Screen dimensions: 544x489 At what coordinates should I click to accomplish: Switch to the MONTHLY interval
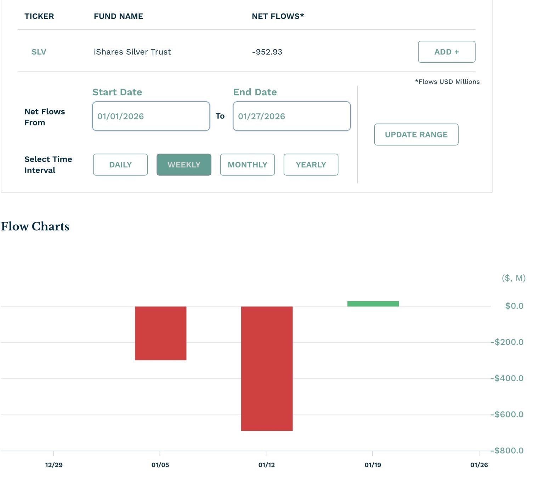pyautogui.click(x=247, y=164)
